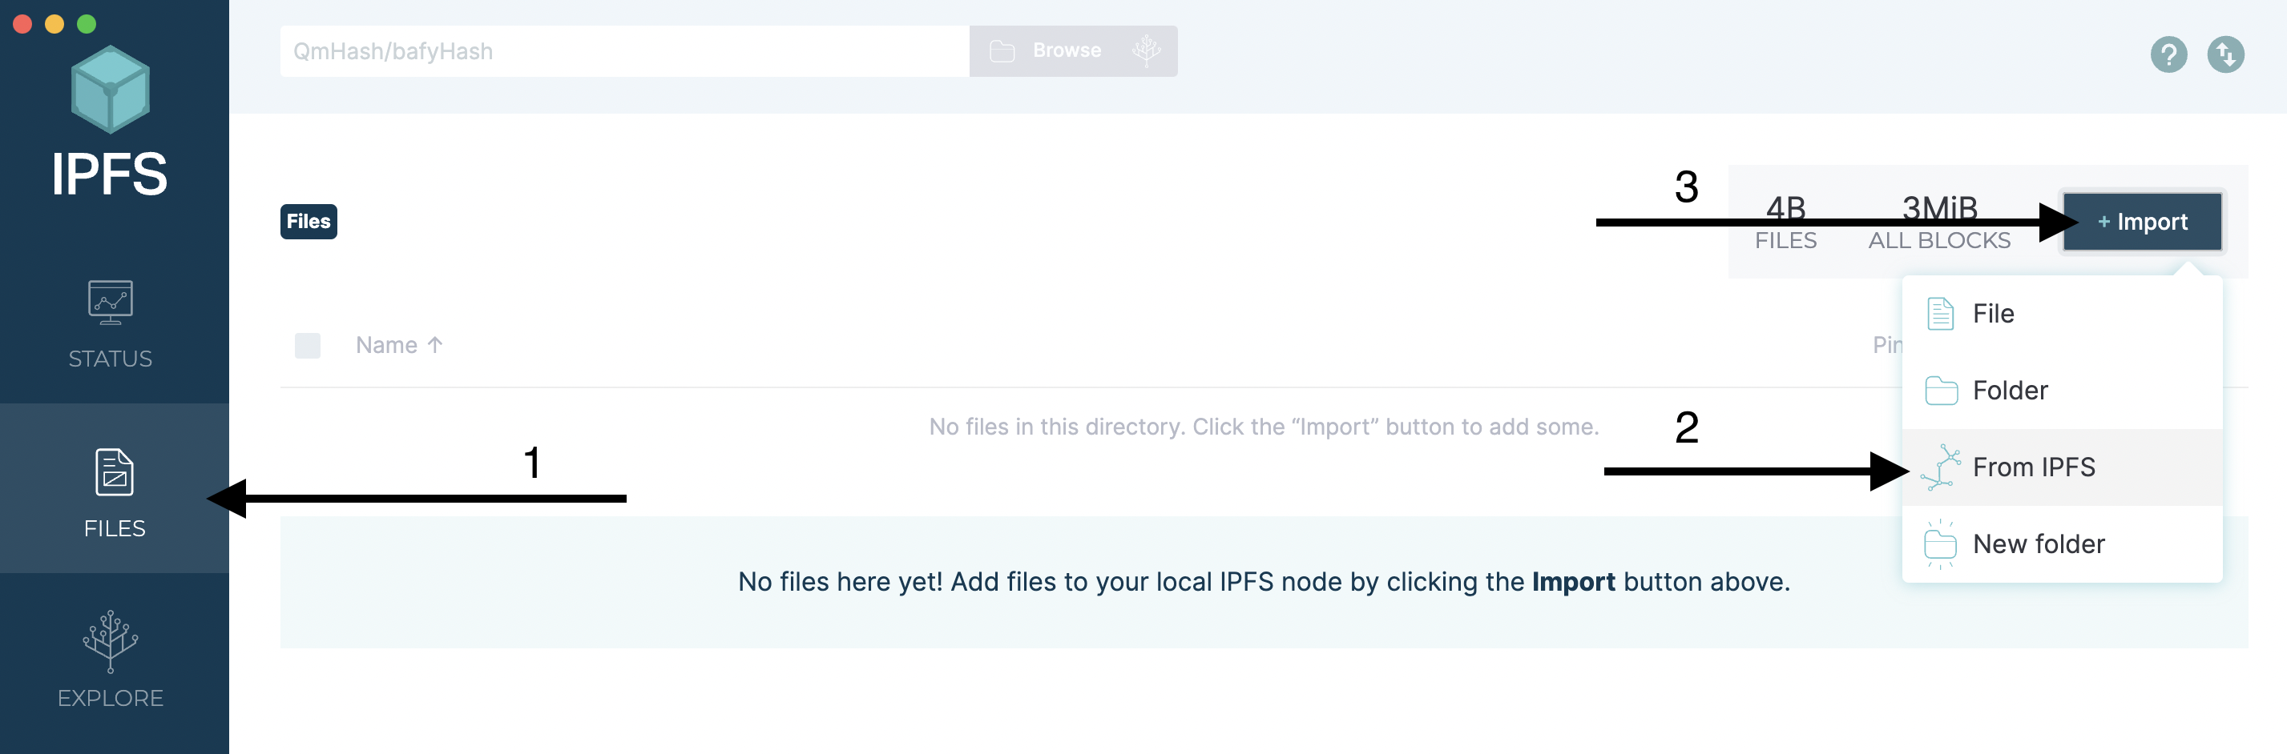Choose New folder from the Import menu
This screenshot has height=754, width=2287.
(x=2038, y=543)
